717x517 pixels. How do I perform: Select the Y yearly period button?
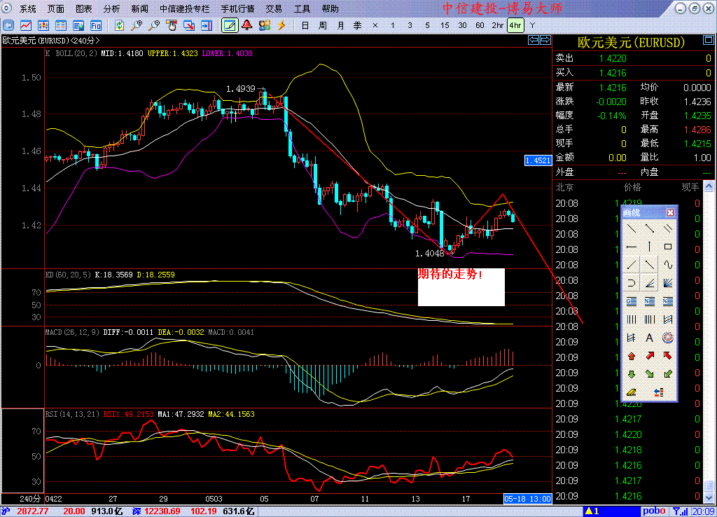(x=532, y=26)
